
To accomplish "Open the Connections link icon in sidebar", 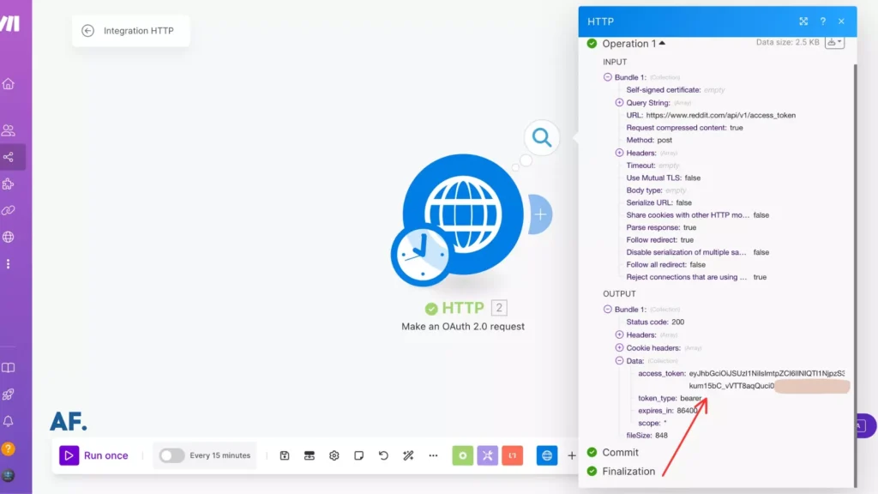I will tap(9, 211).
